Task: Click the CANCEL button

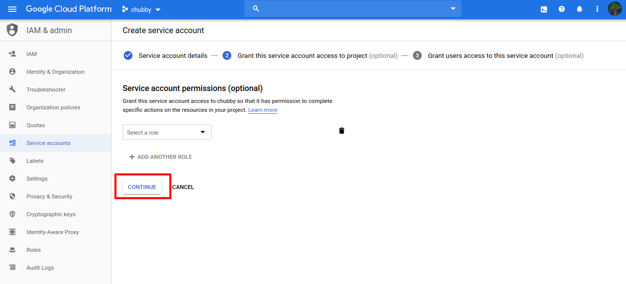Action: [183, 187]
